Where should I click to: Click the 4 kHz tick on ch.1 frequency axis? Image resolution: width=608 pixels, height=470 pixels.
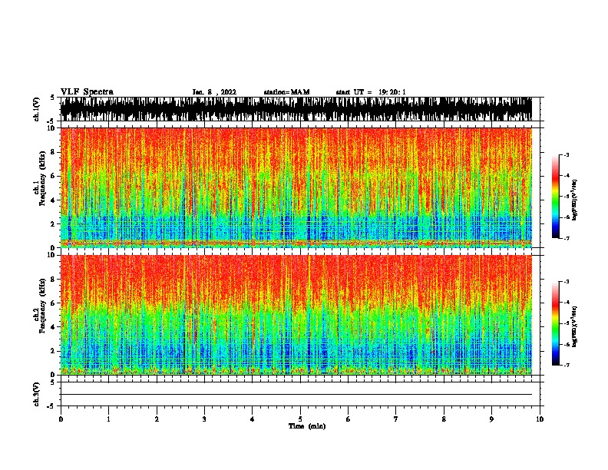[x=53, y=200]
